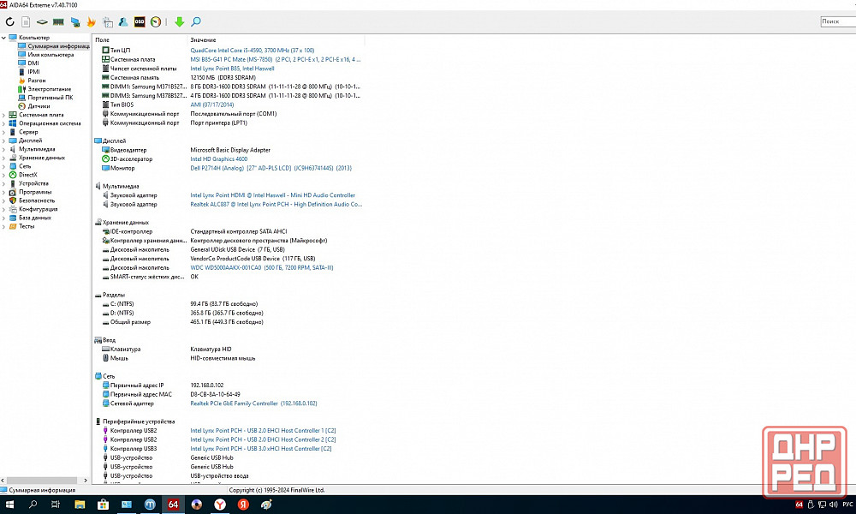Click the QuadCore Intel Core i5-4590 link
The width and height of the screenshot is (856, 514).
[x=252, y=51]
